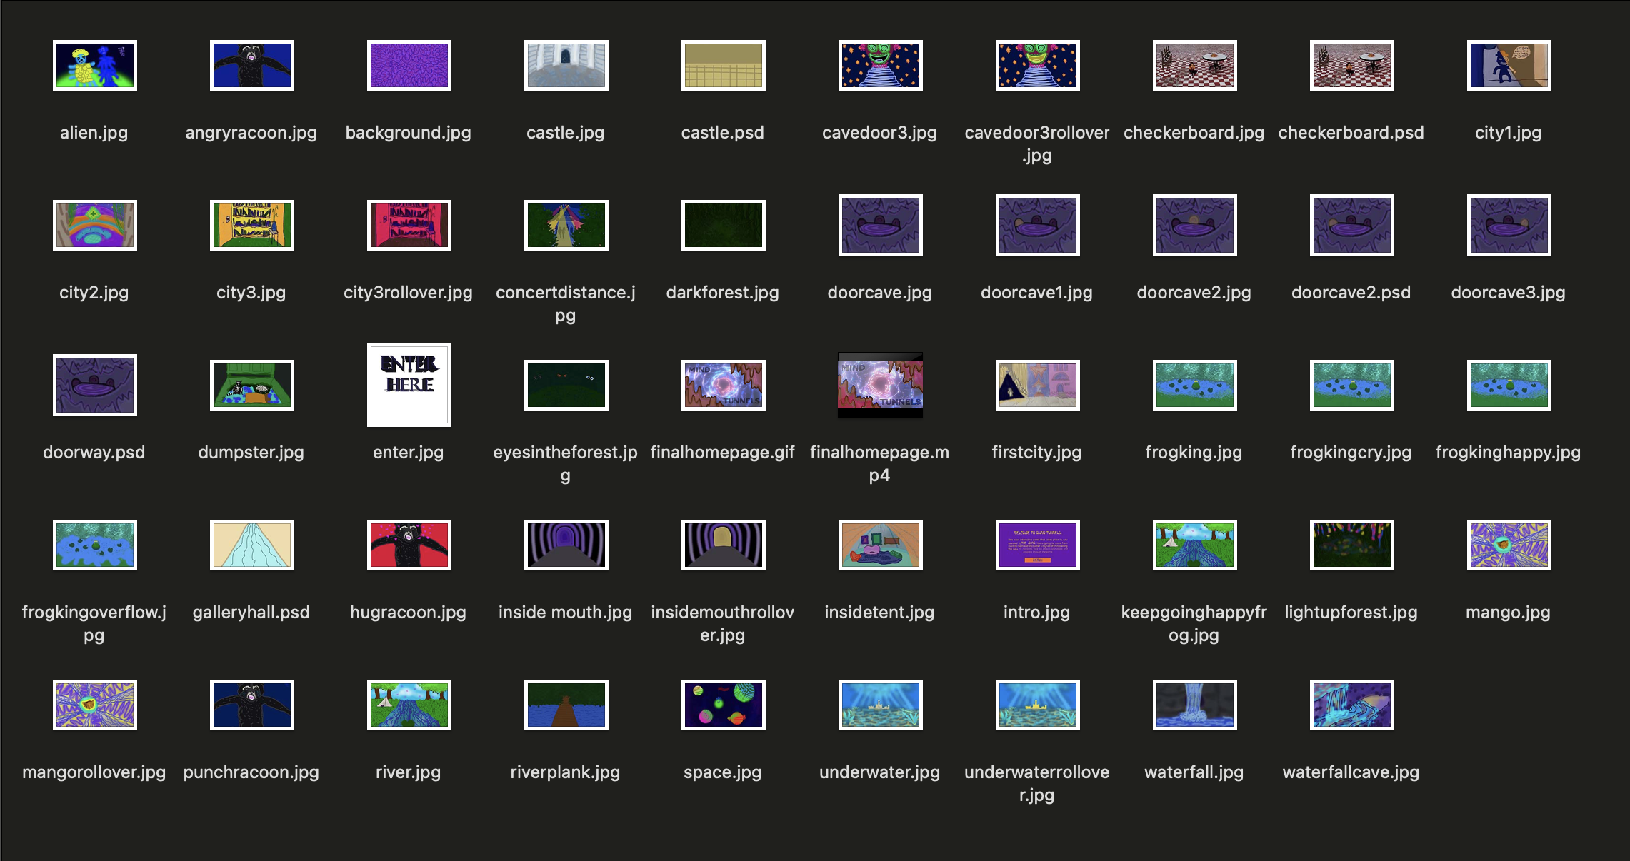Image resolution: width=1630 pixels, height=861 pixels.
Task: Click the angryracoon.jpg image icon
Action: [251, 65]
